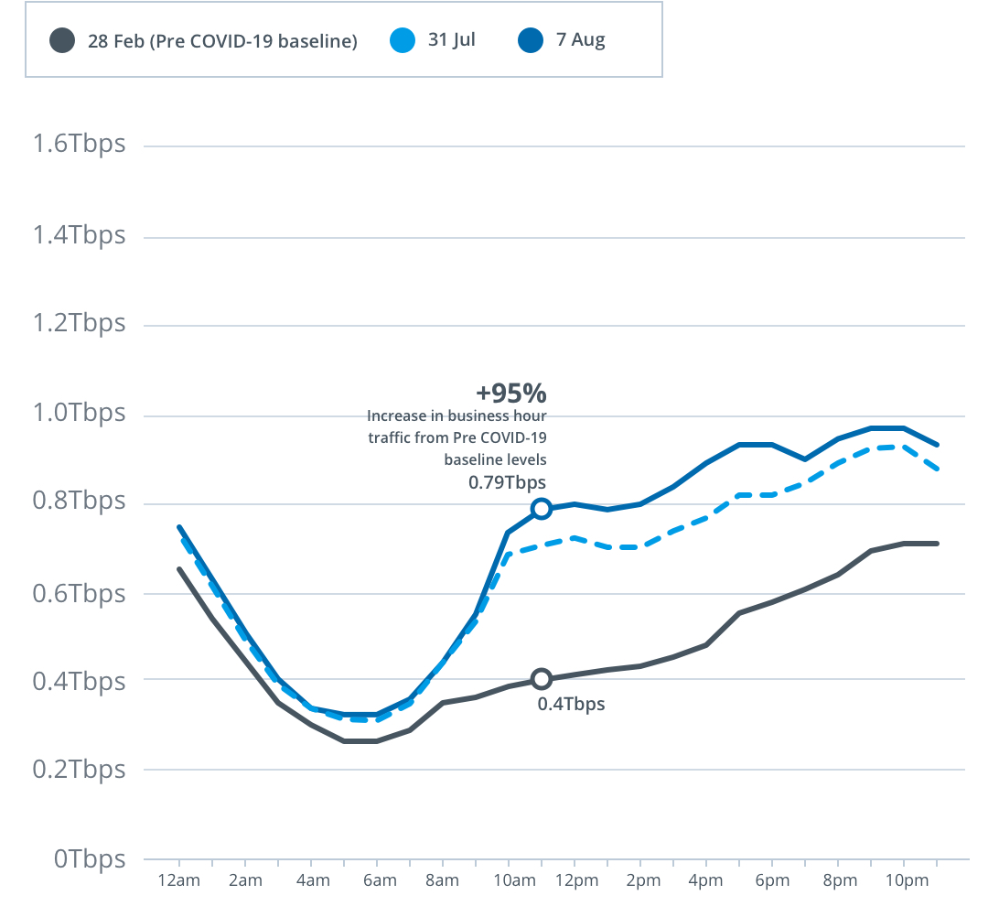Click the 1.0Tbps y-axis label

click(79, 413)
